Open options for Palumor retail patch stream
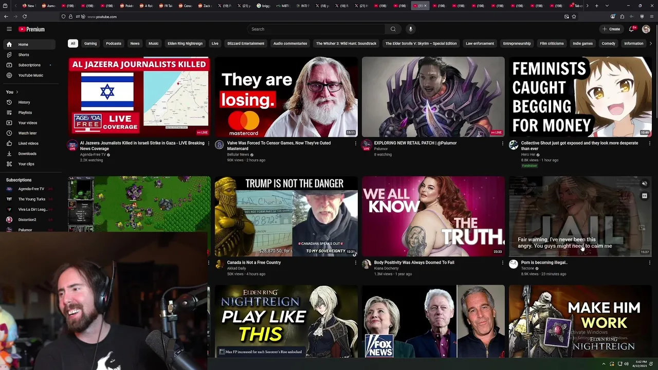 coord(502,143)
